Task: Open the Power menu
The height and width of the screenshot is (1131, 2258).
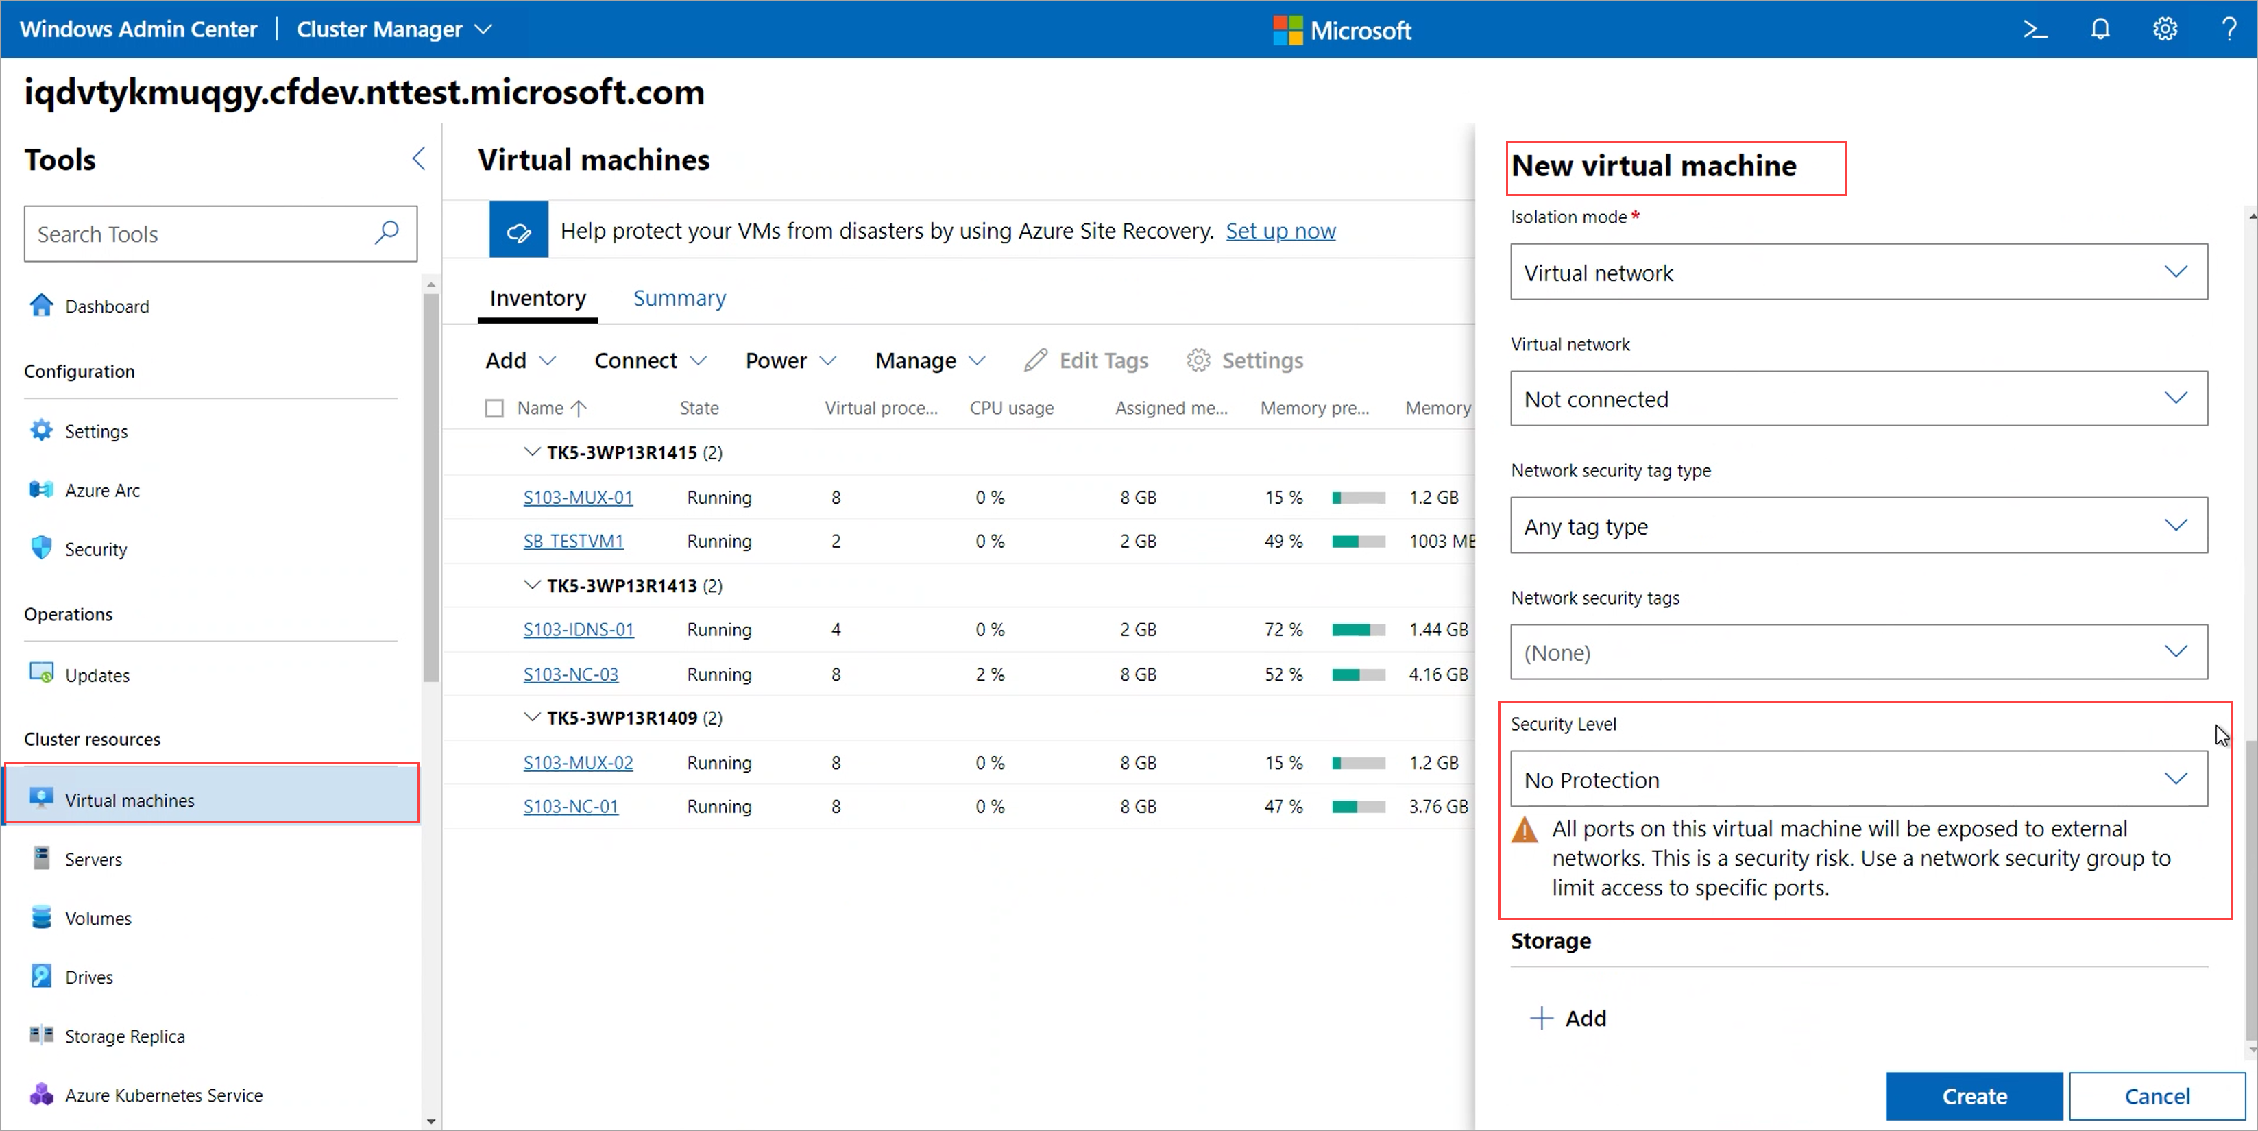Action: tap(790, 361)
